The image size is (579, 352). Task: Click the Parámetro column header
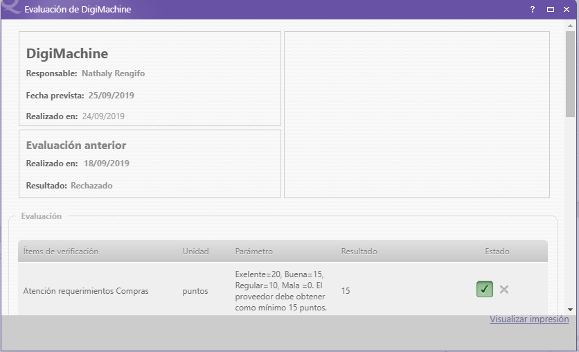253,252
